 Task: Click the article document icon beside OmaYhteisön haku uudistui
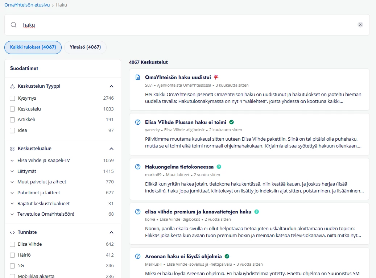(138, 77)
